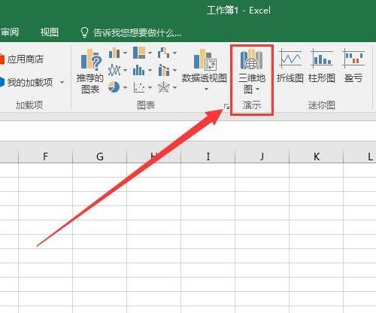Insert a hierarchy treemap chart
This screenshot has width=376, height=313.
[x=142, y=53]
